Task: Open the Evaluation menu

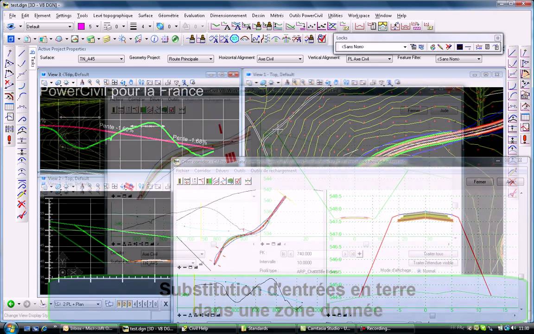Action: (194, 16)
